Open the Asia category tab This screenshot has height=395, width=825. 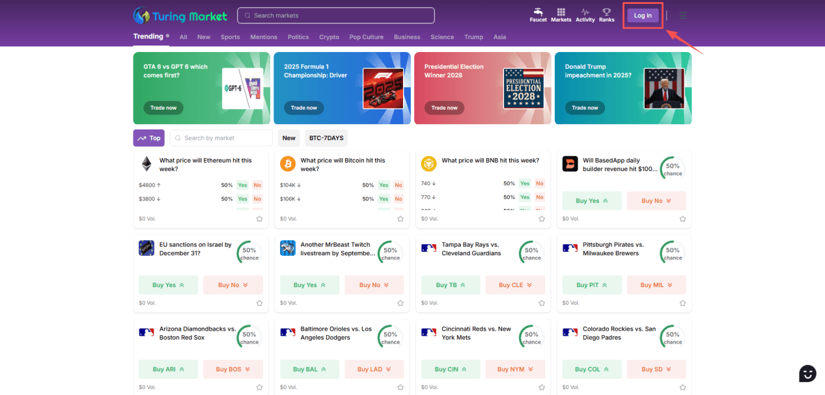(x=499, y=37)
